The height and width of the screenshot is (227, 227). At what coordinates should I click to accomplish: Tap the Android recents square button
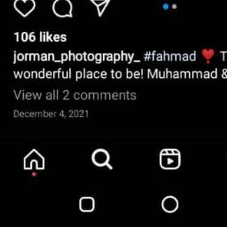(87, 204)
